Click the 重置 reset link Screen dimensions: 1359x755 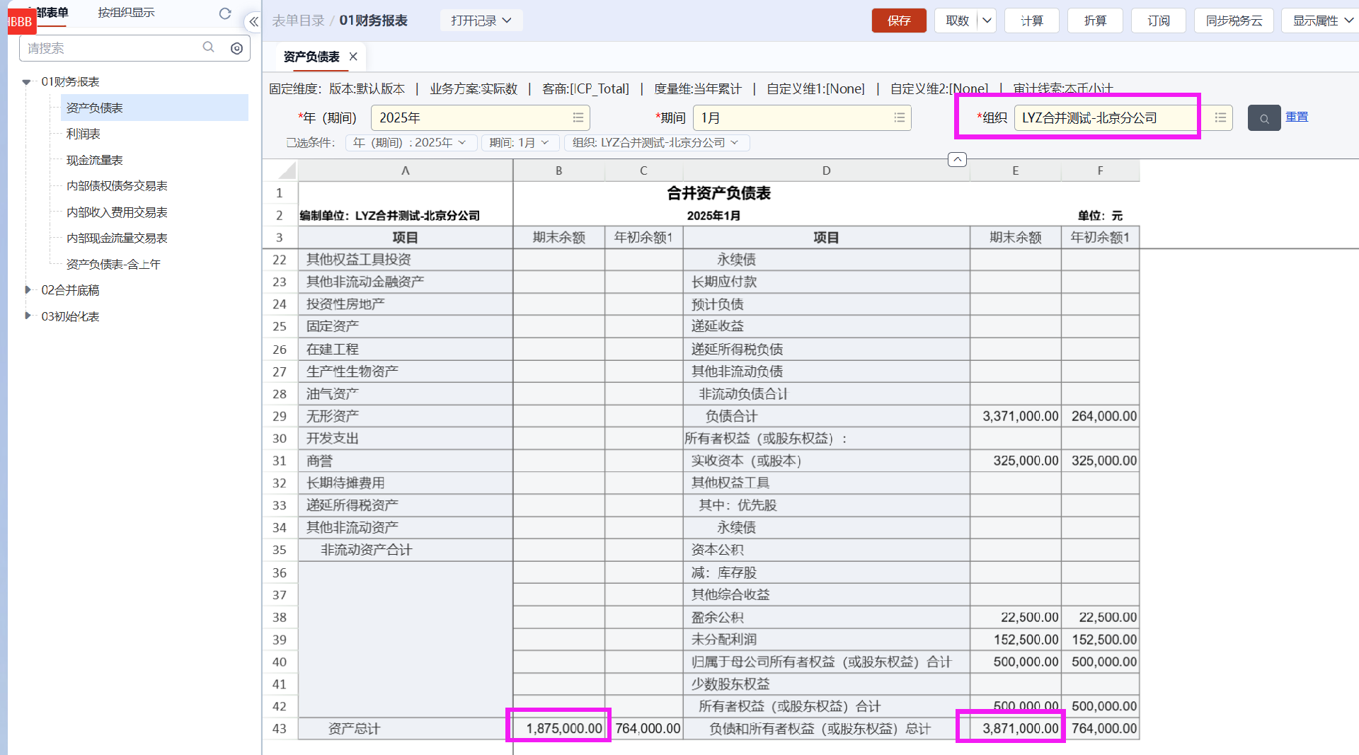(x=1297, y=117)
